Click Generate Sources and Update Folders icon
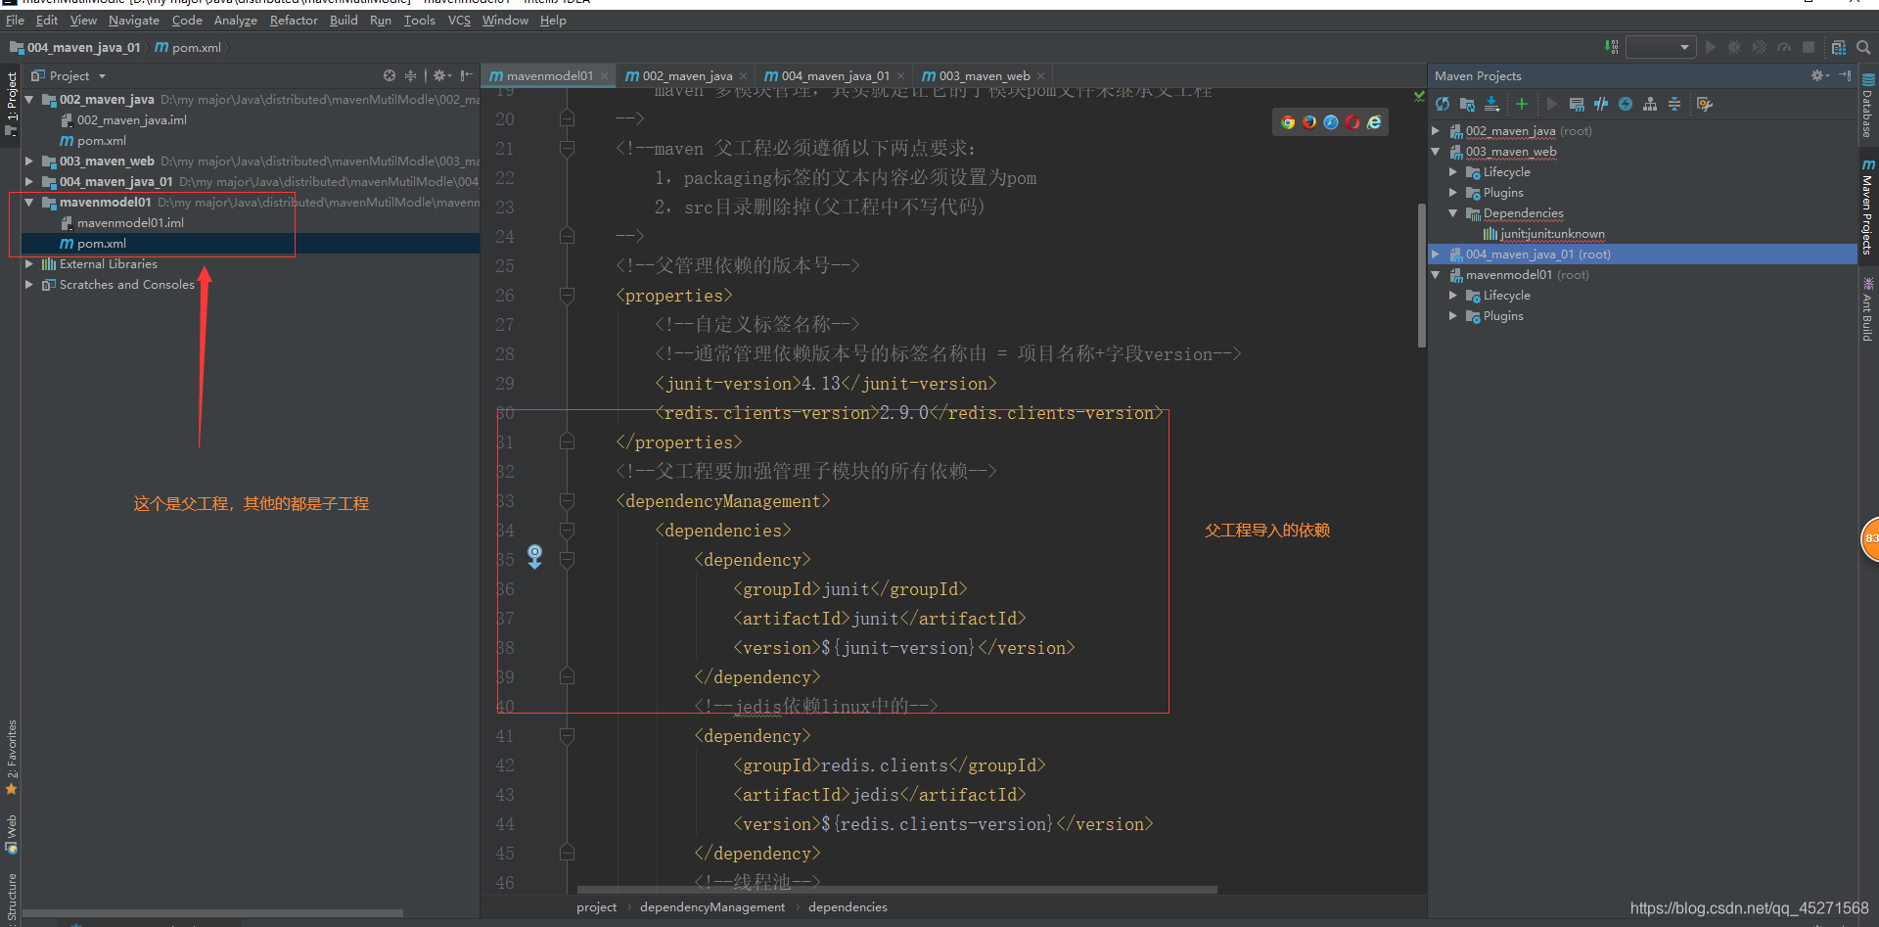Image resolution: width=1879 pixels, height=927 pixels. click(x=1467, y=104)
